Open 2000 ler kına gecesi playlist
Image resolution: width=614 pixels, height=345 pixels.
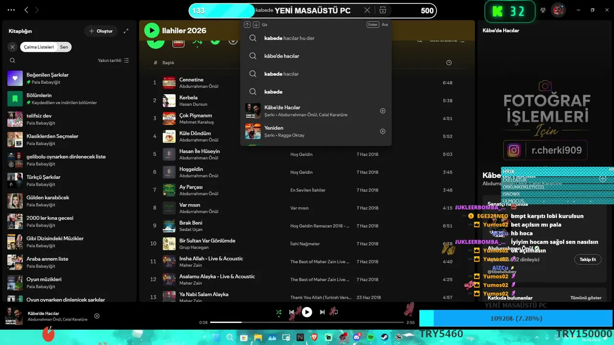pos(70,221)
